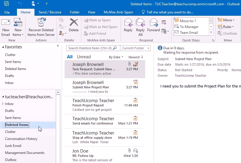The height and width of the screenshot is (163, 241).
Task: Click the OneNote button
Action: [x=228, y=33]
